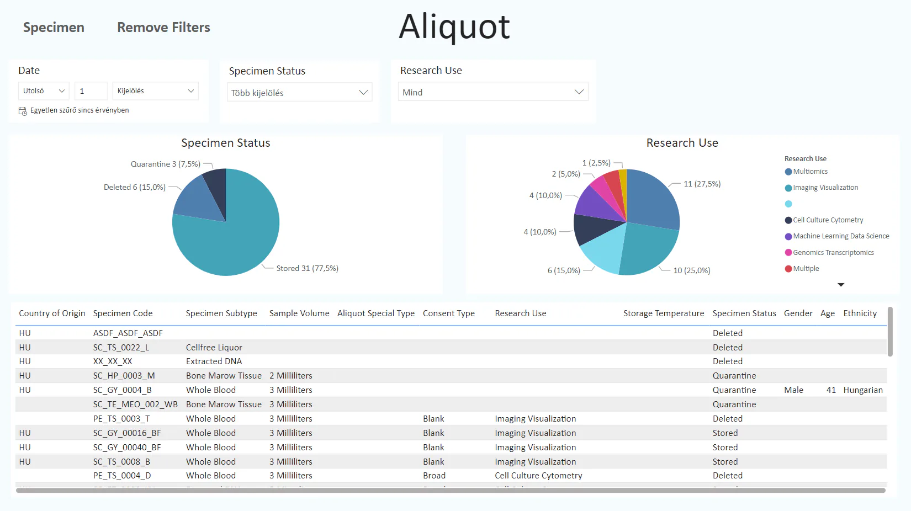Sort by Specimen Status table column header
The image size is (911, 511).
coord(744,313)
